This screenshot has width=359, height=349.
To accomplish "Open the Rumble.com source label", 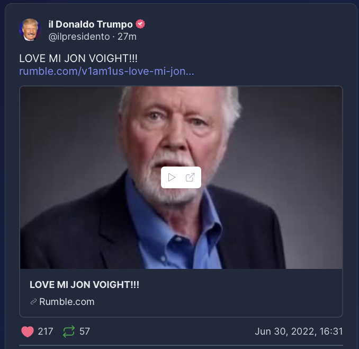I will coord(67,302).
